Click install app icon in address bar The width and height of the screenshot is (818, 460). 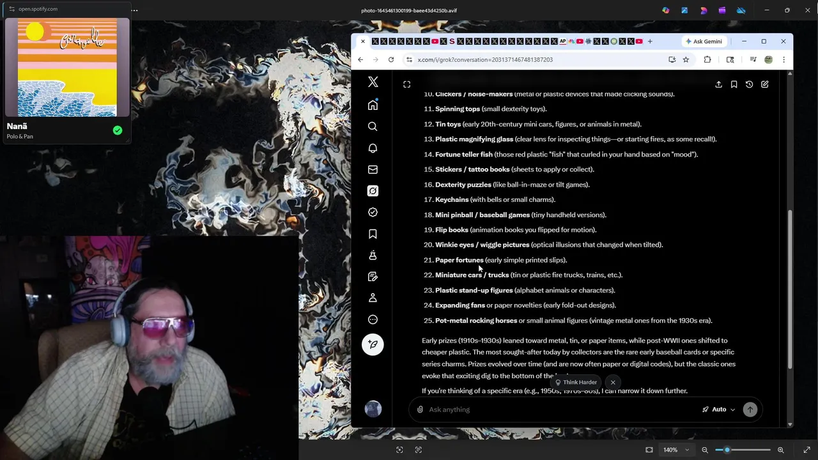coord(672,59)
